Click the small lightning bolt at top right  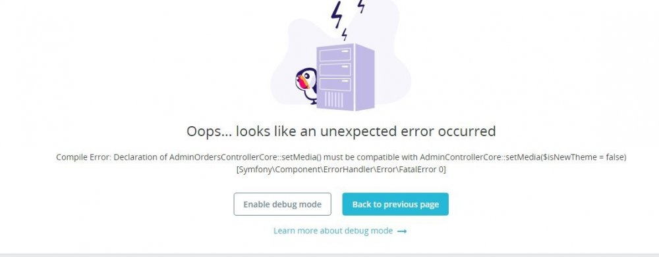[361, 6]
